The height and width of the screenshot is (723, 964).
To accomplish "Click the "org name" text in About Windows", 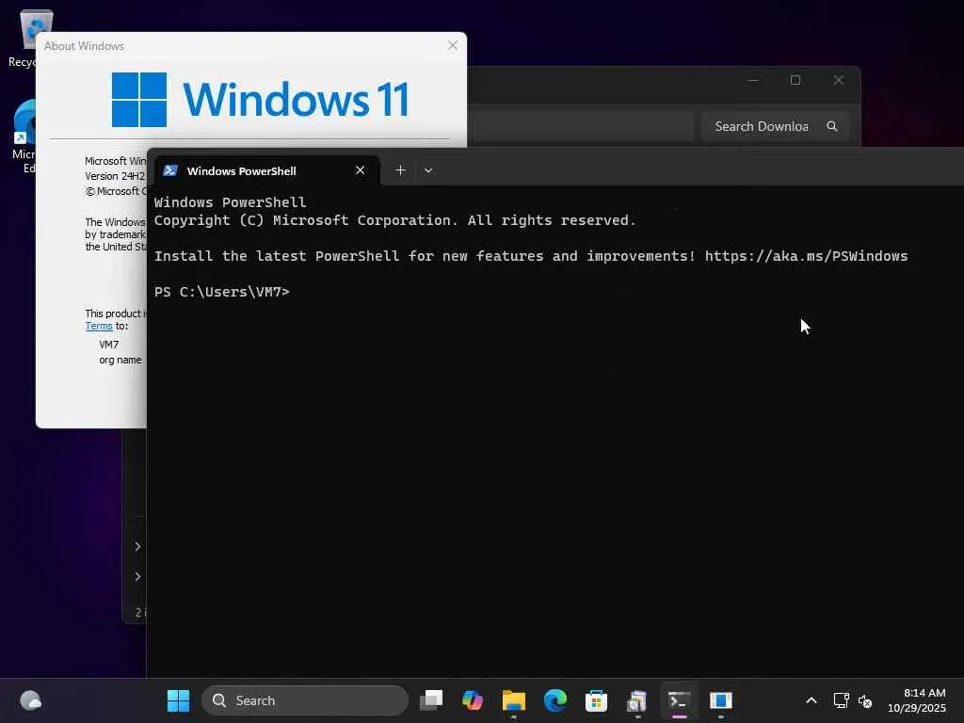I will [x=120, y=360].
